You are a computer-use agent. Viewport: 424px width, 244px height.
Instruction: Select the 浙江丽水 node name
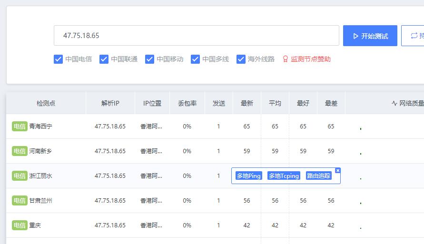[x=40, y=176]
